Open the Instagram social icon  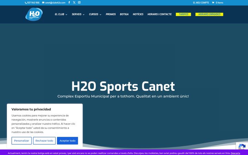(79, 2)
